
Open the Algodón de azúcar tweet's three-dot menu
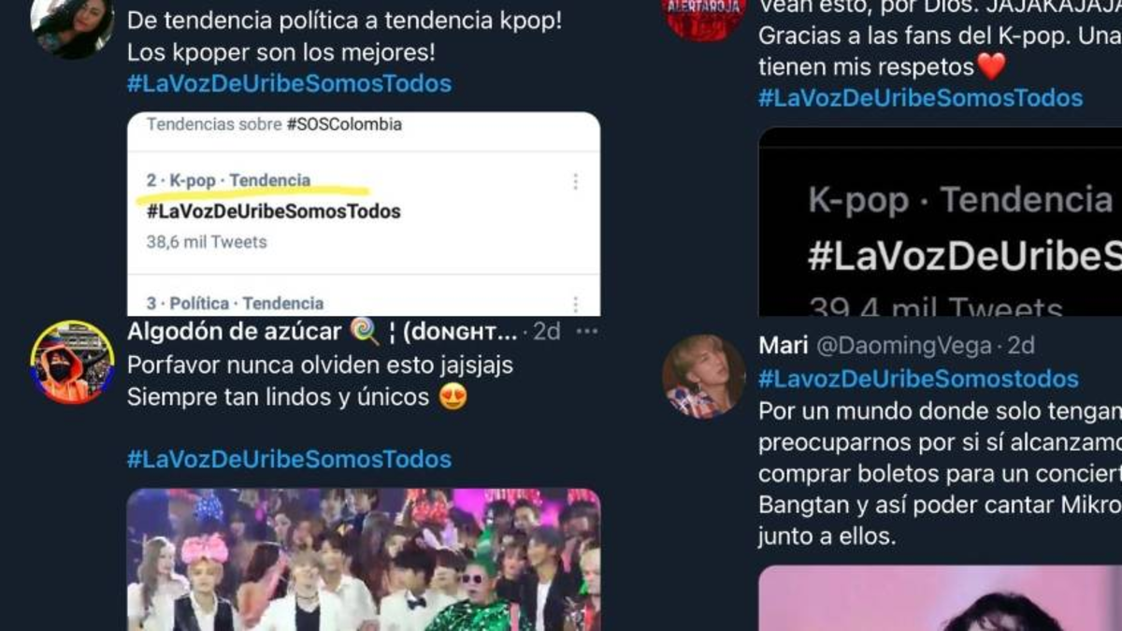coord(587,332)
